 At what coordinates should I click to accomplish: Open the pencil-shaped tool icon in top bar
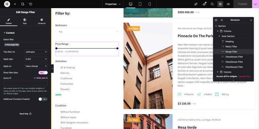196,4
